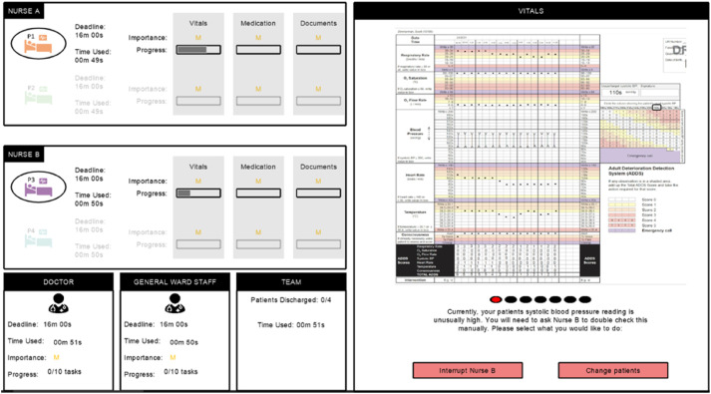711x394 pixels.
Task: Click the VITALS panel title bar
Action: pos(531,11)
